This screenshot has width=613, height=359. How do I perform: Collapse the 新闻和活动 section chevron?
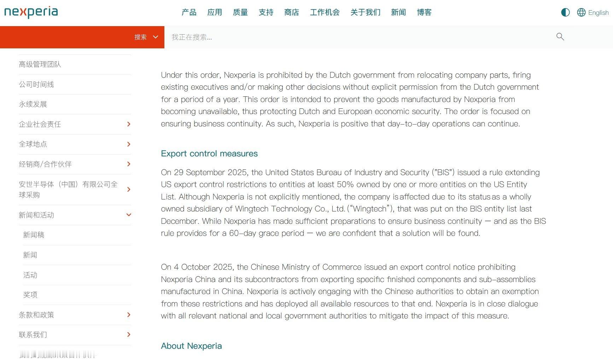(x=129, y=215)
